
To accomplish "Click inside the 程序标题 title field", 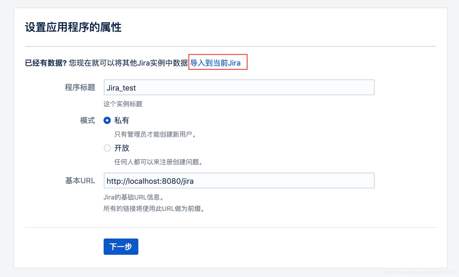I will coord(239,88).
